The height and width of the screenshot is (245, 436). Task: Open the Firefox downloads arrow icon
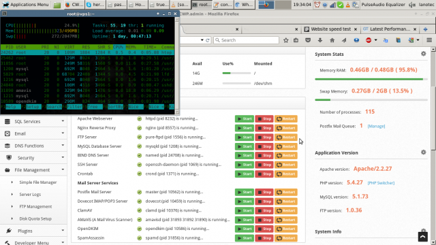(320, 40)
